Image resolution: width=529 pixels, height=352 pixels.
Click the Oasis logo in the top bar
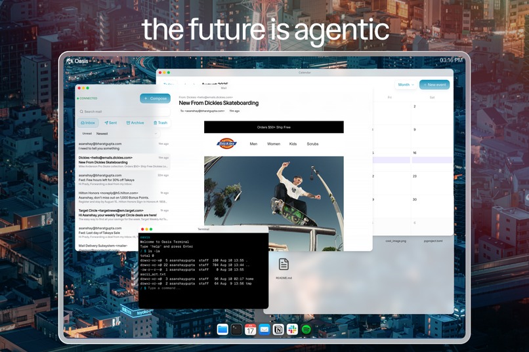77,61
